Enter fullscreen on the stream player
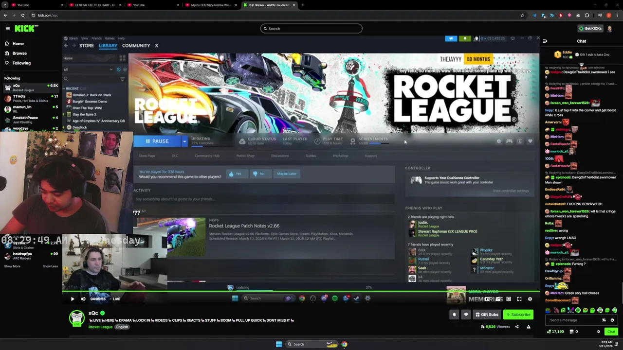623x350 pixels. (x=519, y=299)
